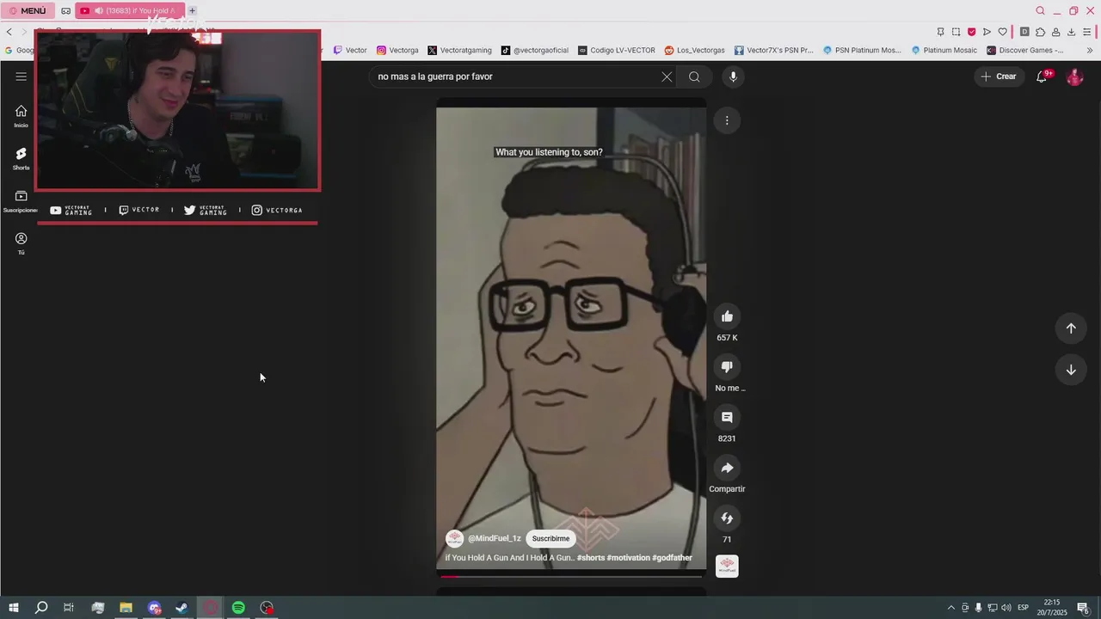Click the Crear button
The image size is (1101, 619).
point(999,77)
